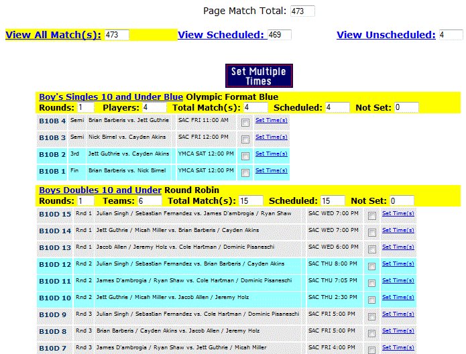Open Boys Doubles 10 and Under link
This screenshot has height=354, width=466.
(x=100, y=190)
